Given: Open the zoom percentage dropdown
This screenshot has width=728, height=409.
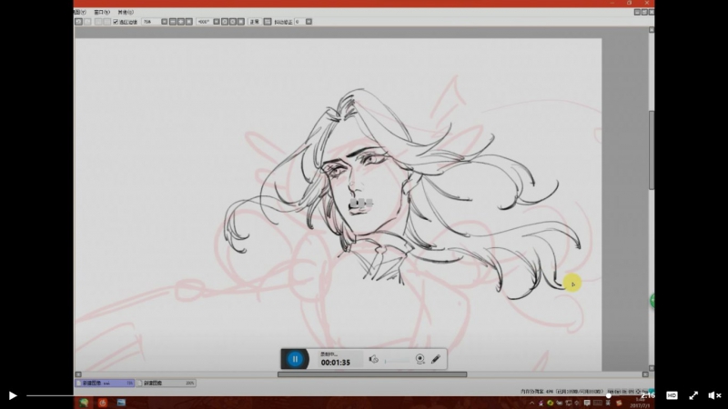Looking at the screenshot, I should (165, 22).
